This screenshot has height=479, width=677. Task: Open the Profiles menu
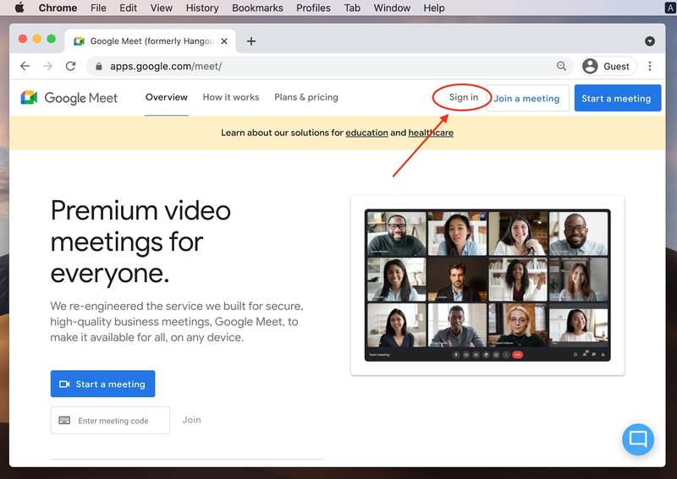(x=313, y=8)
